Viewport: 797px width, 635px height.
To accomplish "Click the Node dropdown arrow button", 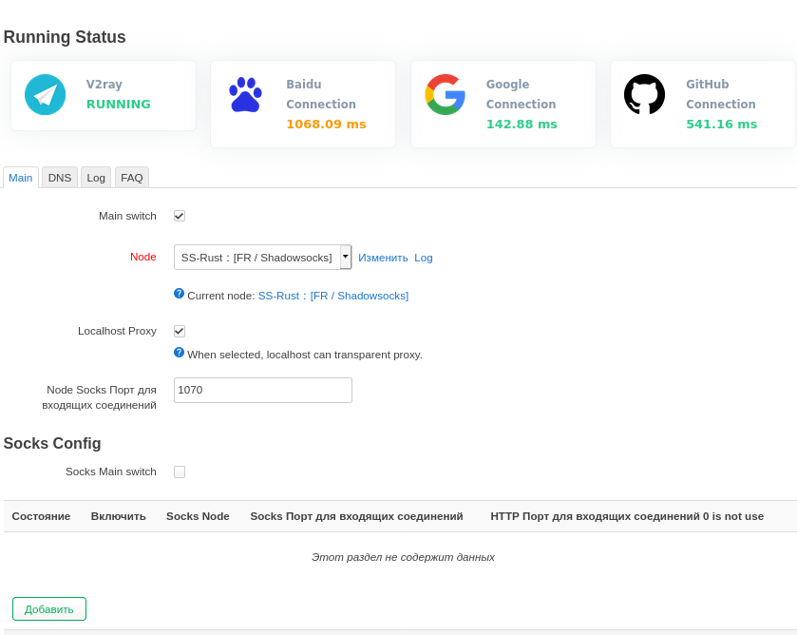I will tap(346, 258).
